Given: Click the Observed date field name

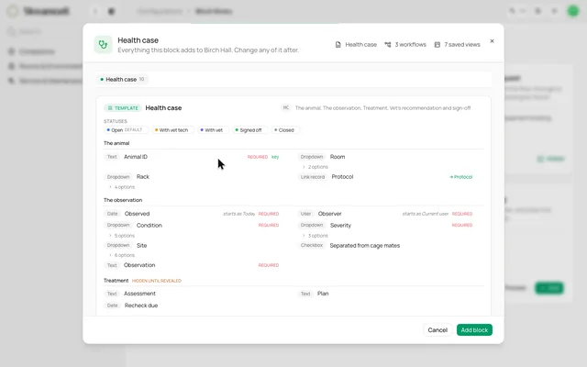Looking at the screenshot, I should (137, 214).
